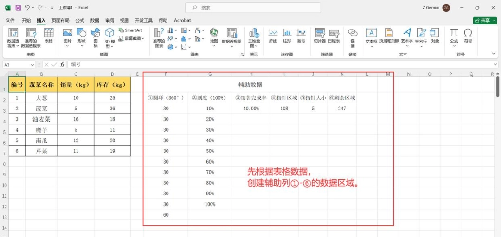Viewport: 501px width, 237px height.
Task: Insert a scatter or bubble chart
Action: click(185, 47)
